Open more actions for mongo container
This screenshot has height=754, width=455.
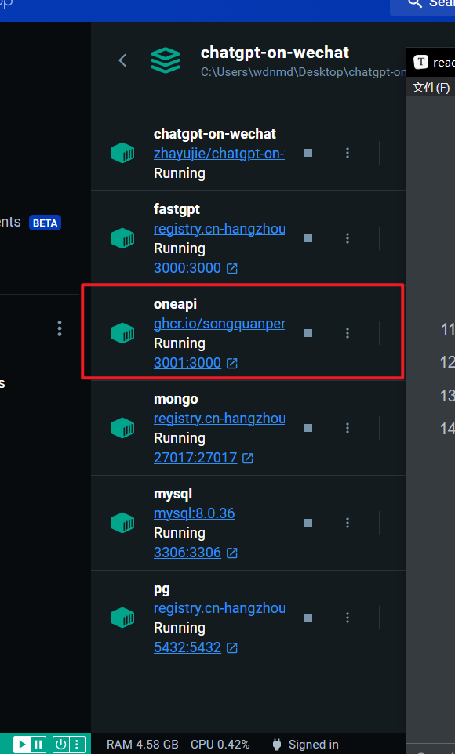coord(348,428)
